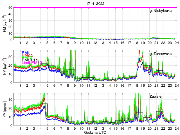Click the date title 17-4-2022
This screenshot has height=135, width=180.
[x=94, y=3]
